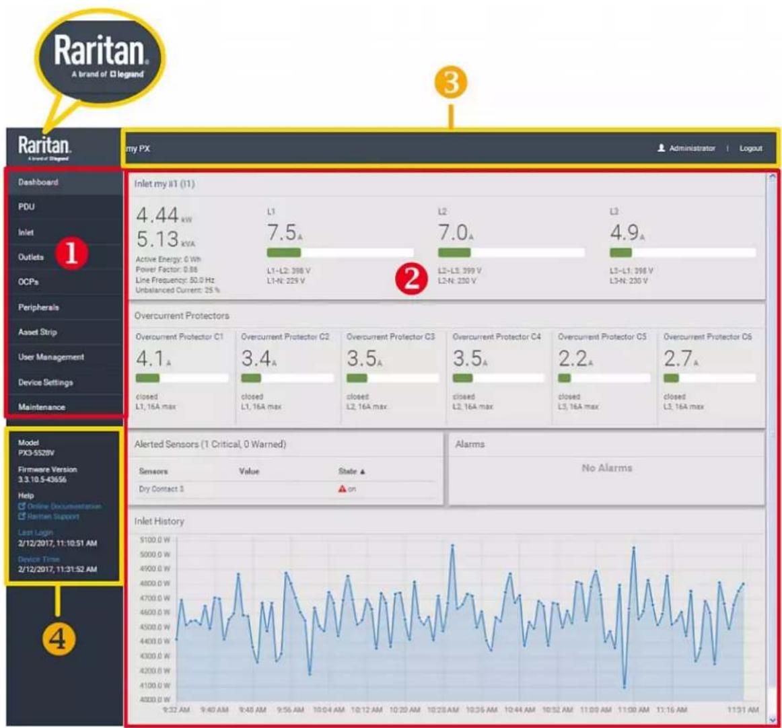Open Device Settings
This screenshot has width=782, height=728.
click(65, 382)
